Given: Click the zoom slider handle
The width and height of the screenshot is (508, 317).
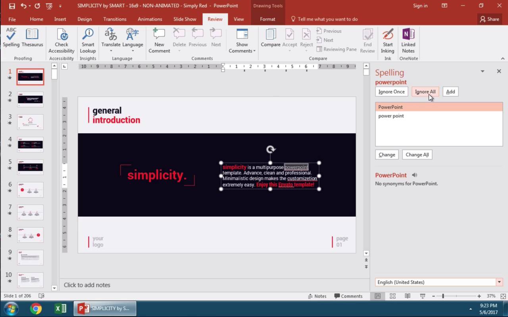Looking at the screenshot, I should (x=443, y=296).
